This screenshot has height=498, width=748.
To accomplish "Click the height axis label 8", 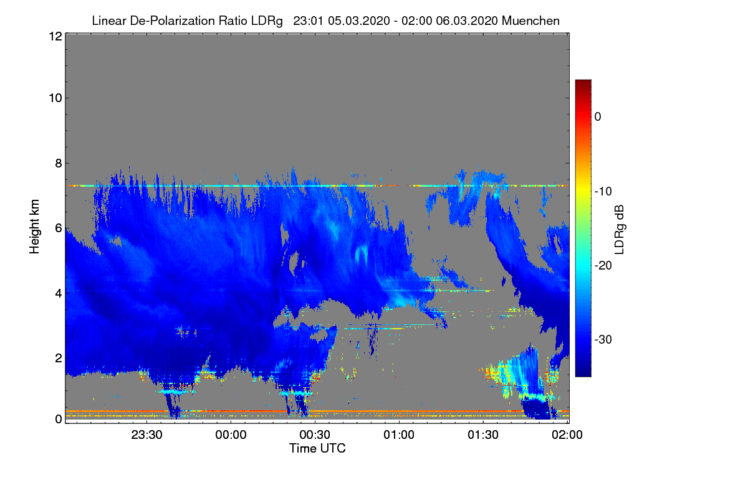I will (x=58, y=164).
